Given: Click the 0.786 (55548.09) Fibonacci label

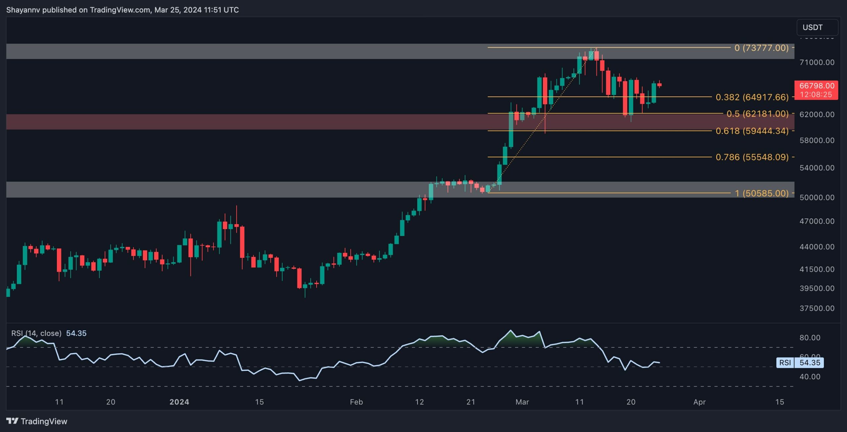Looking at the screenshot, I should point(752,157).
